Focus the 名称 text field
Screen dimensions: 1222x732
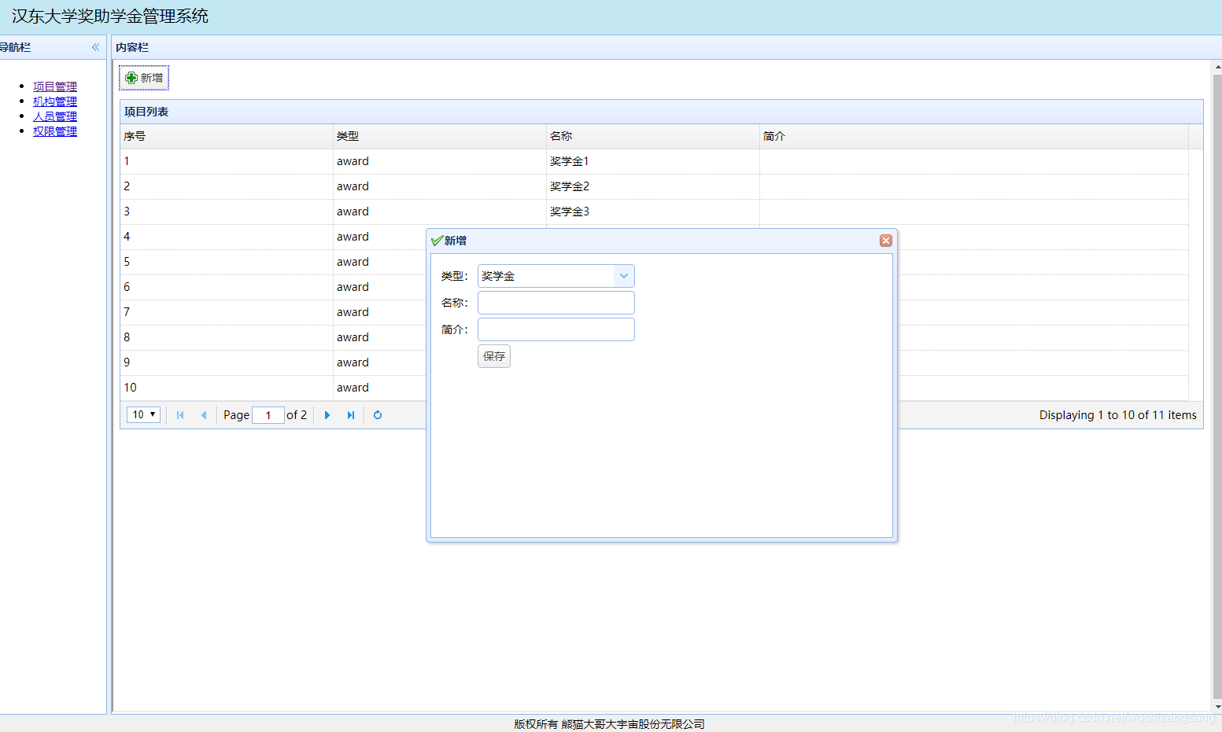click(x=556, y=303)
